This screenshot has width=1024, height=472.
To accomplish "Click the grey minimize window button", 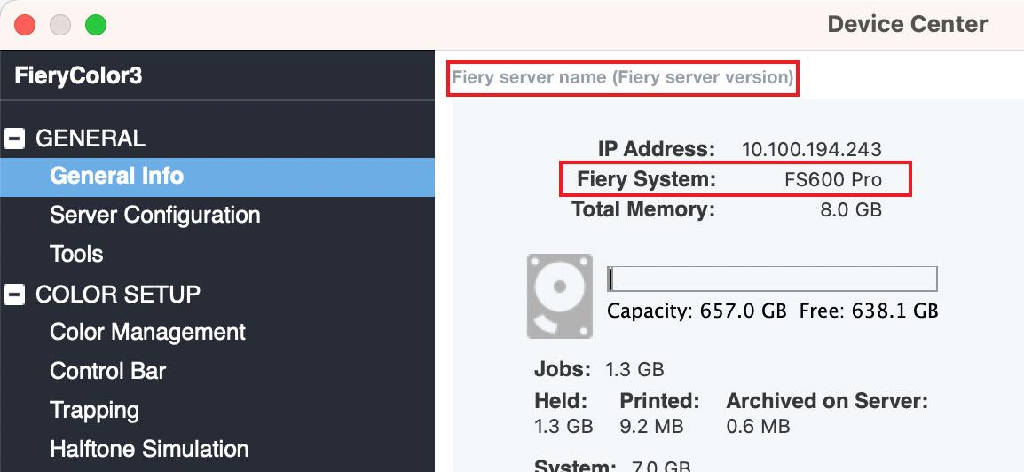I will click(60, 24).
